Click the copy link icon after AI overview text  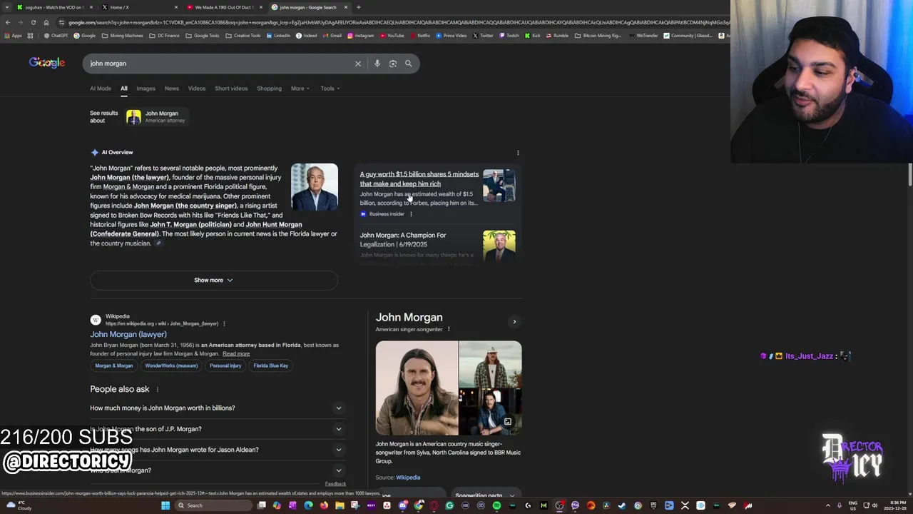click(158, 243)
